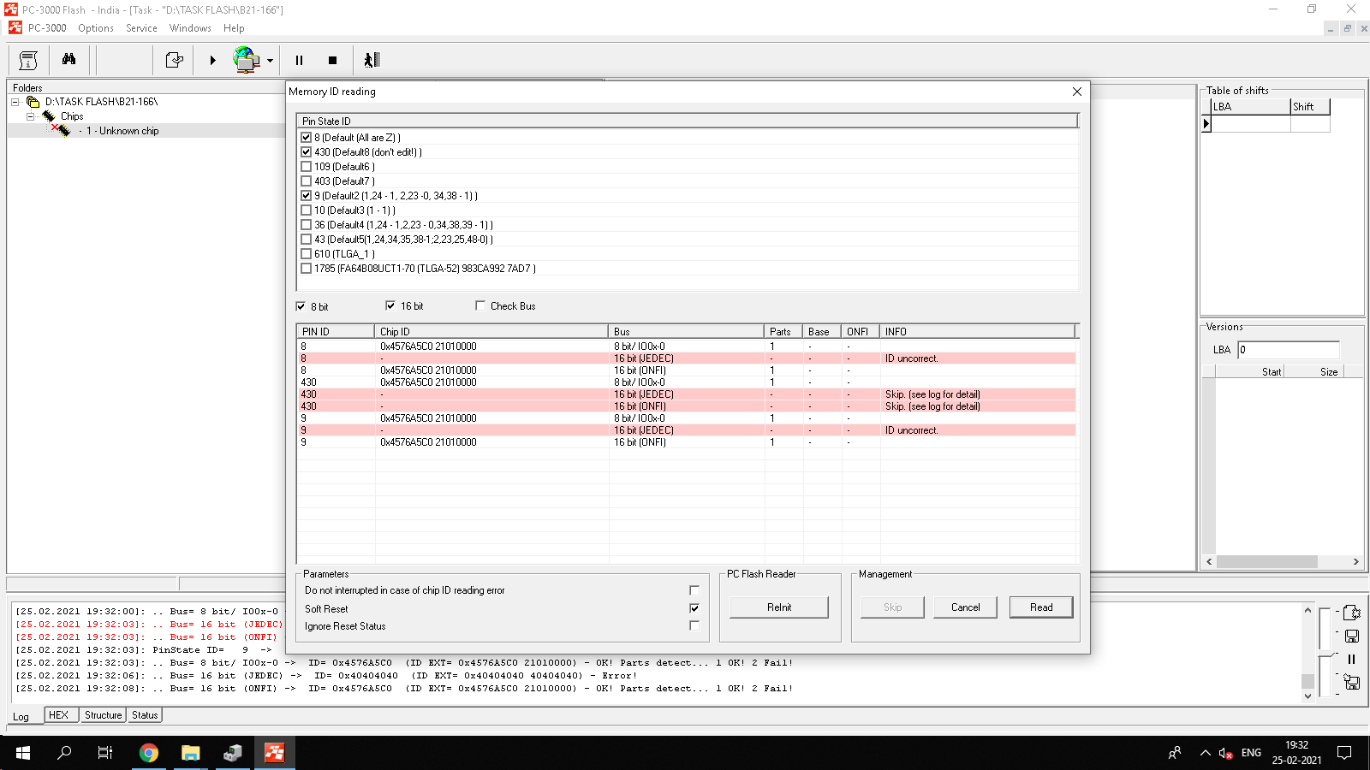The height and width of the screenshot is (770, 1370).
Task: Open the Options menu
Action: 96,28
